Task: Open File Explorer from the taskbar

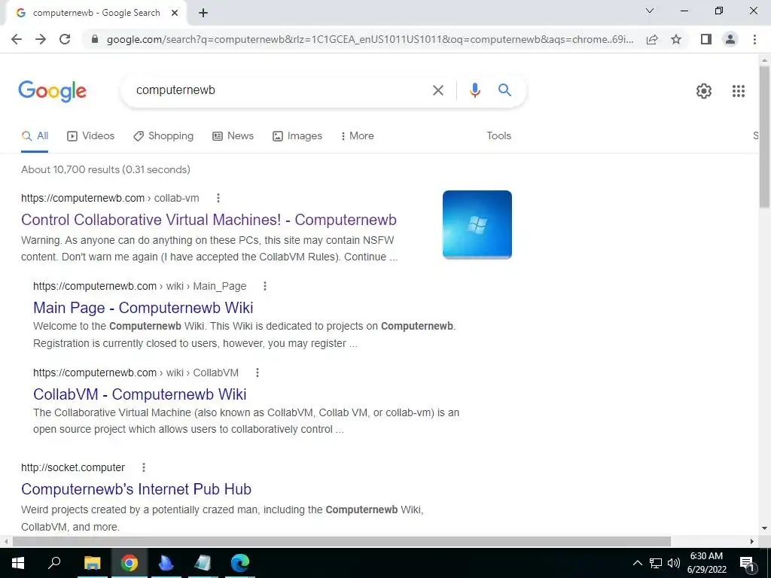Action: [92, 563]
